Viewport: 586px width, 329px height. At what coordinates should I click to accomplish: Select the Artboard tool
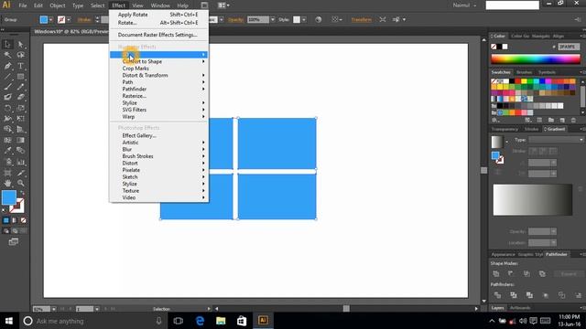[x=7, y=173]
